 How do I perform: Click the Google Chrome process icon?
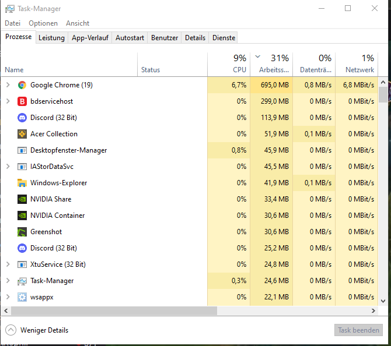point(22,85)
